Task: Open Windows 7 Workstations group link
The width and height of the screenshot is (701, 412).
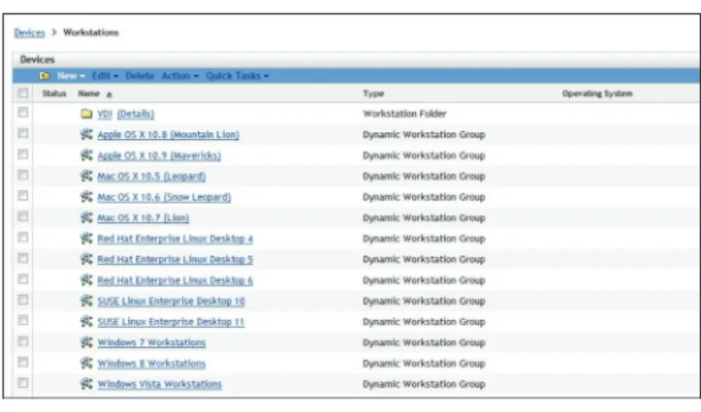Action: [x=152, y=342]
